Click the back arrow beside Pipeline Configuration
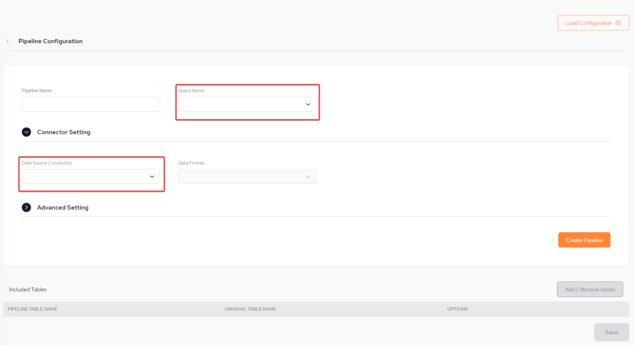 pyautogui.click(x=8, y=41)
